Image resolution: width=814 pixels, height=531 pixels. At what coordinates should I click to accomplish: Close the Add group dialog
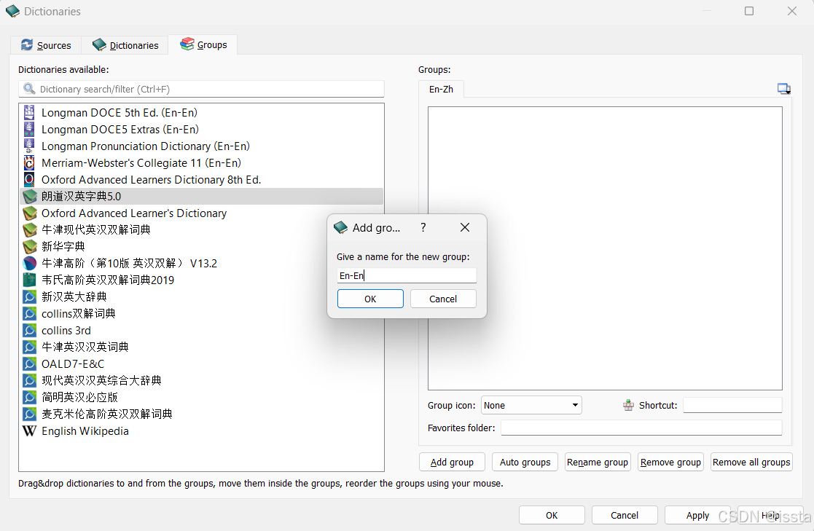click(x=465, y=227)
